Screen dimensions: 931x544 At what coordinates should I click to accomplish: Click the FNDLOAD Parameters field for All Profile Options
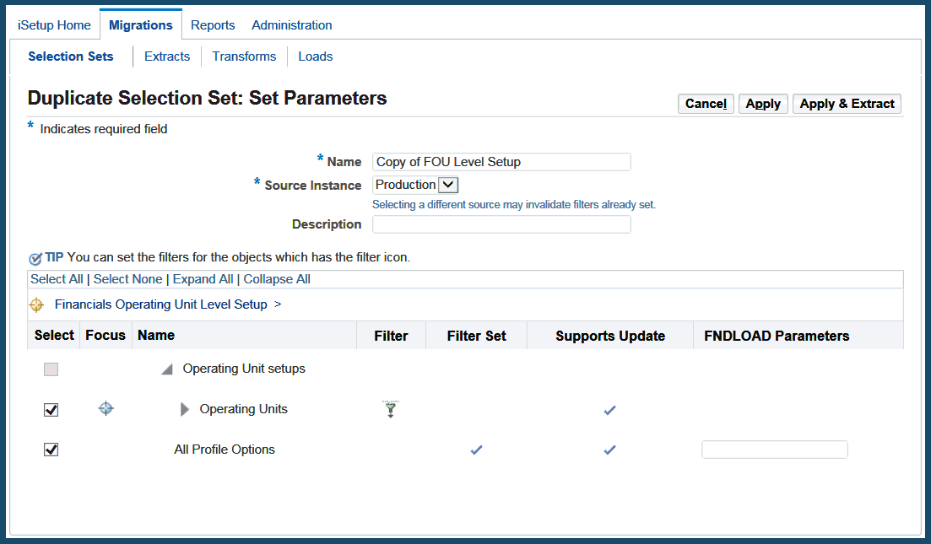click(x=774, y=450)
